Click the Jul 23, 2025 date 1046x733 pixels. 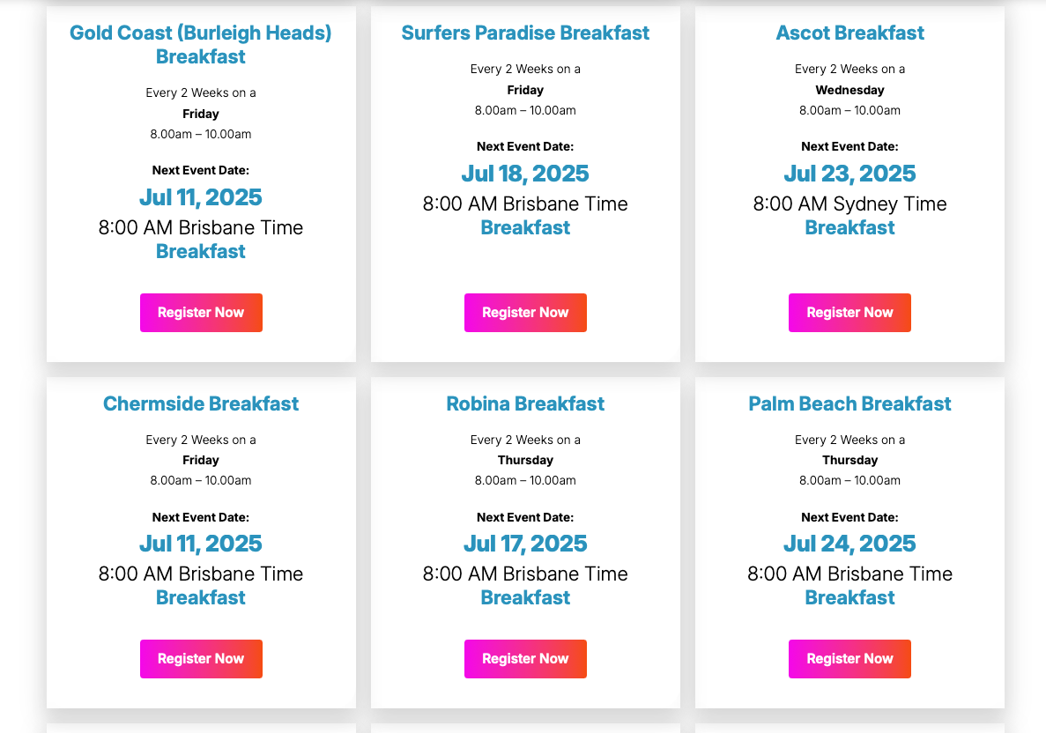pos(849,174)
